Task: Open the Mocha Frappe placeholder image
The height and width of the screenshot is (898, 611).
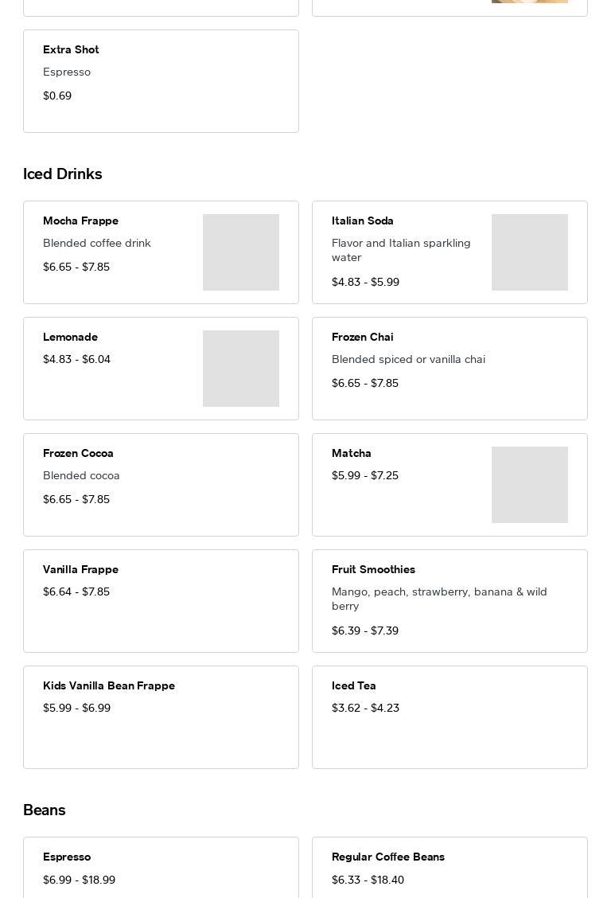Action: (x=241, y=252)
